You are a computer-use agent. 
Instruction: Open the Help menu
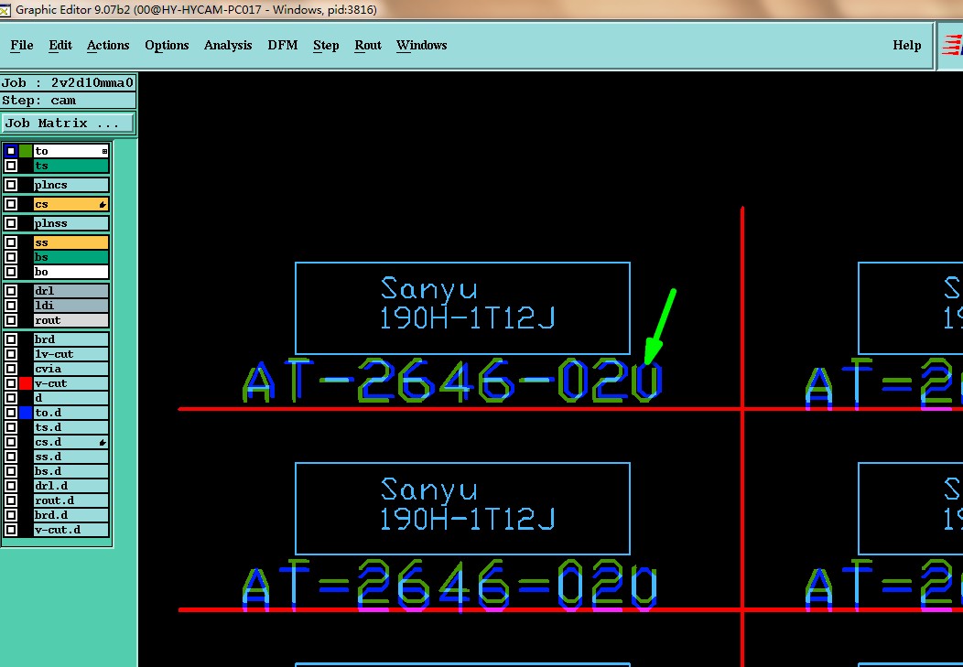(906, 46)
